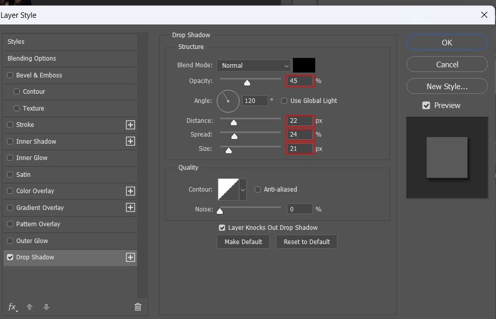Image resolution: width=496 pixels, height=319 pixels.
Task: Move effect down with the down arrow
Action: [46, 307]
